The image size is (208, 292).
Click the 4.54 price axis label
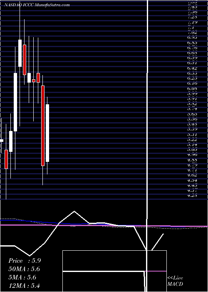tap(193, 180)
